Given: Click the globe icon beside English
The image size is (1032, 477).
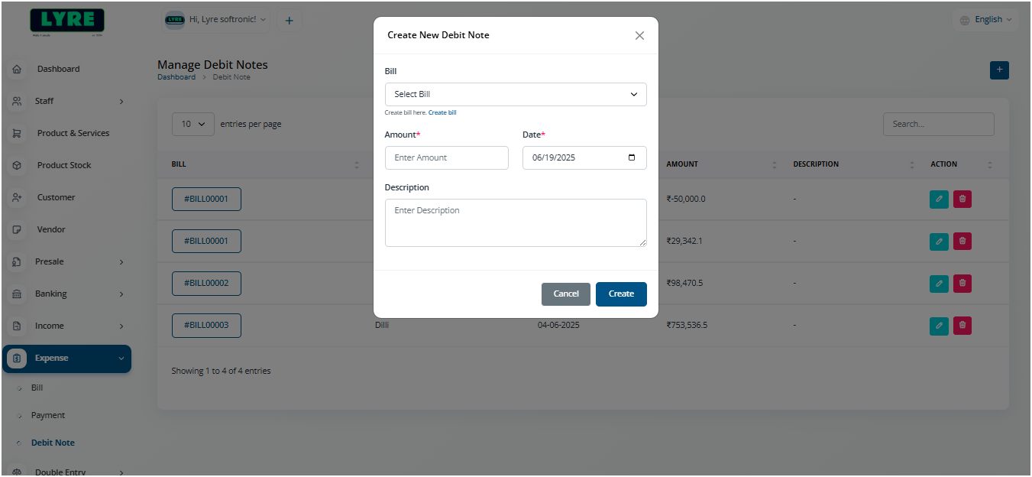Looking at the screenshot, I should (964, 19).
